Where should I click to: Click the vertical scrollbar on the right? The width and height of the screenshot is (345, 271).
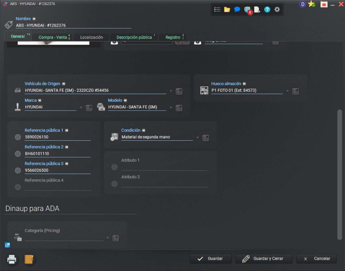click(x=339, y=175)
